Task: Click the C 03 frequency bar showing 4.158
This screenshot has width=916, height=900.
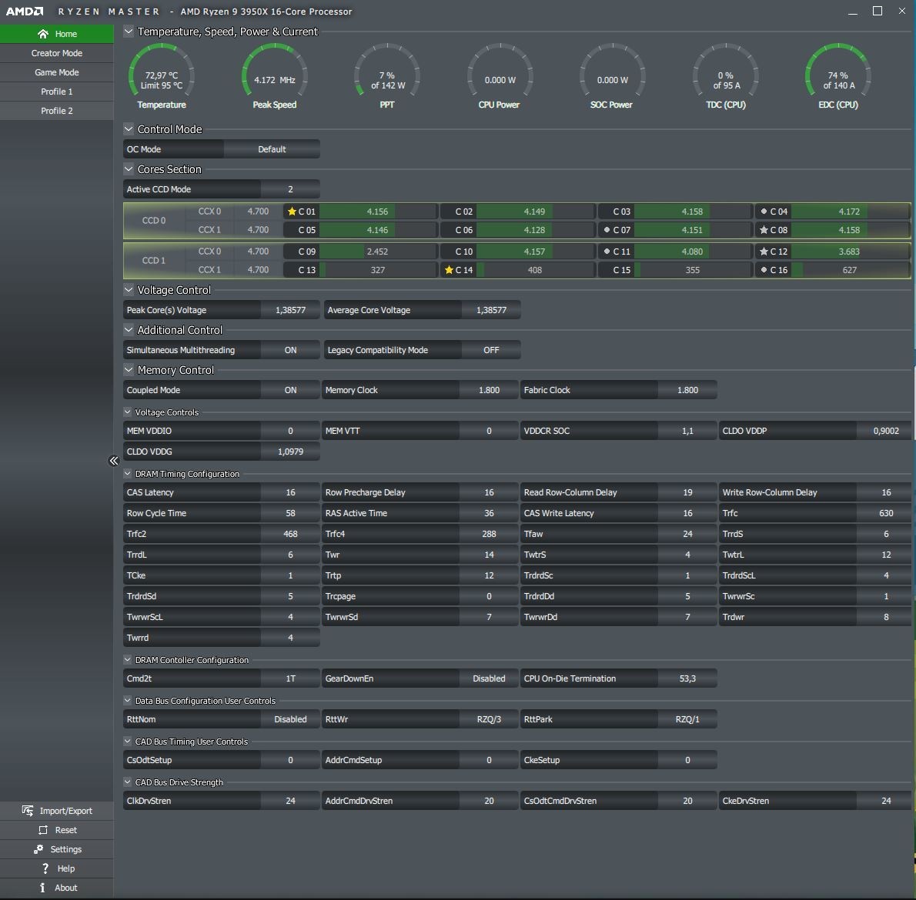Action: pos(692,212)
